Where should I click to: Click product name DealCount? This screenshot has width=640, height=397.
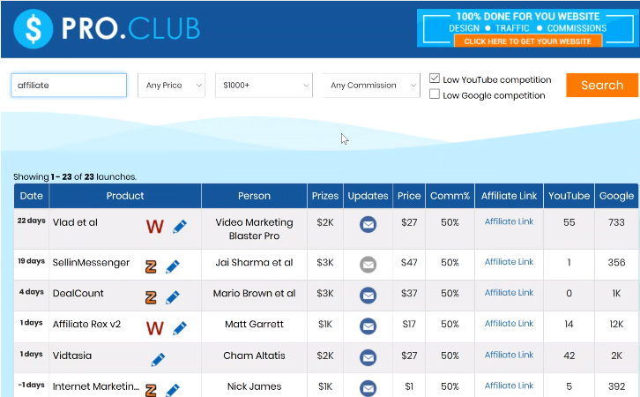[x=78, y=293]
